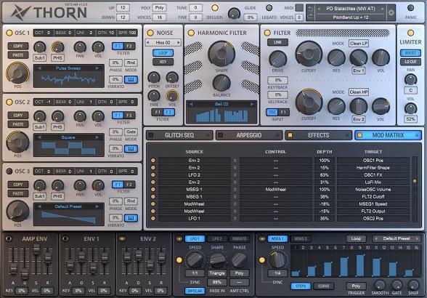Click the Limiter Boost button
Screen dimensions: 427x298
410,53
